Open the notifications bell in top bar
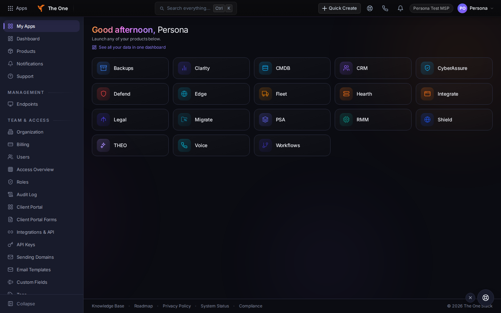Viewport: 501px width, 313px height. click(x=400, y=8)
